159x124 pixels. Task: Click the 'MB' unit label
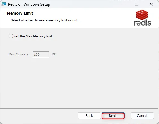tap(54, 54)
